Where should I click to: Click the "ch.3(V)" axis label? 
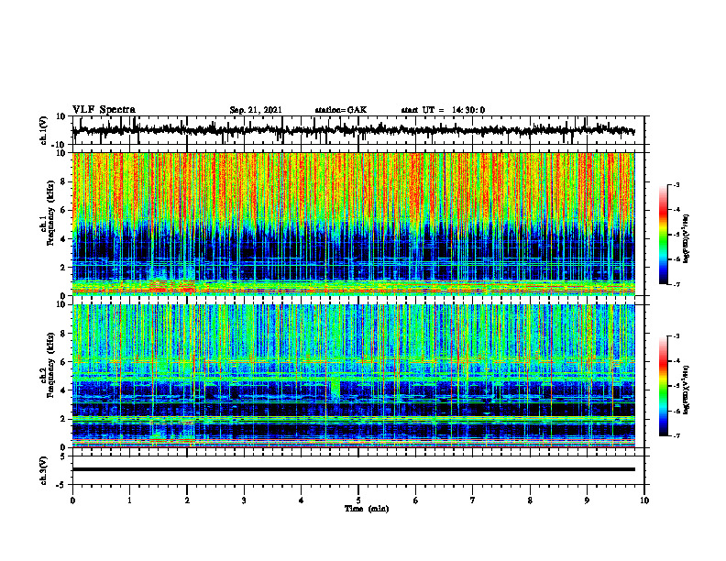(x=43, y=470)
